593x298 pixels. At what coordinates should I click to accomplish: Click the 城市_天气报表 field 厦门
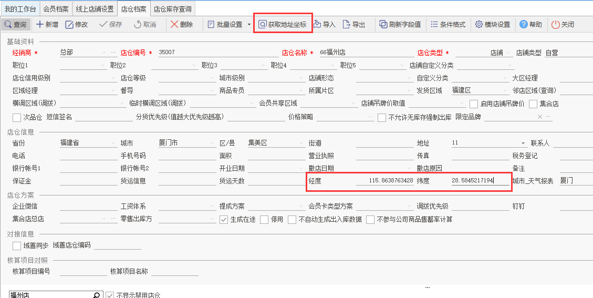[576, 181]
